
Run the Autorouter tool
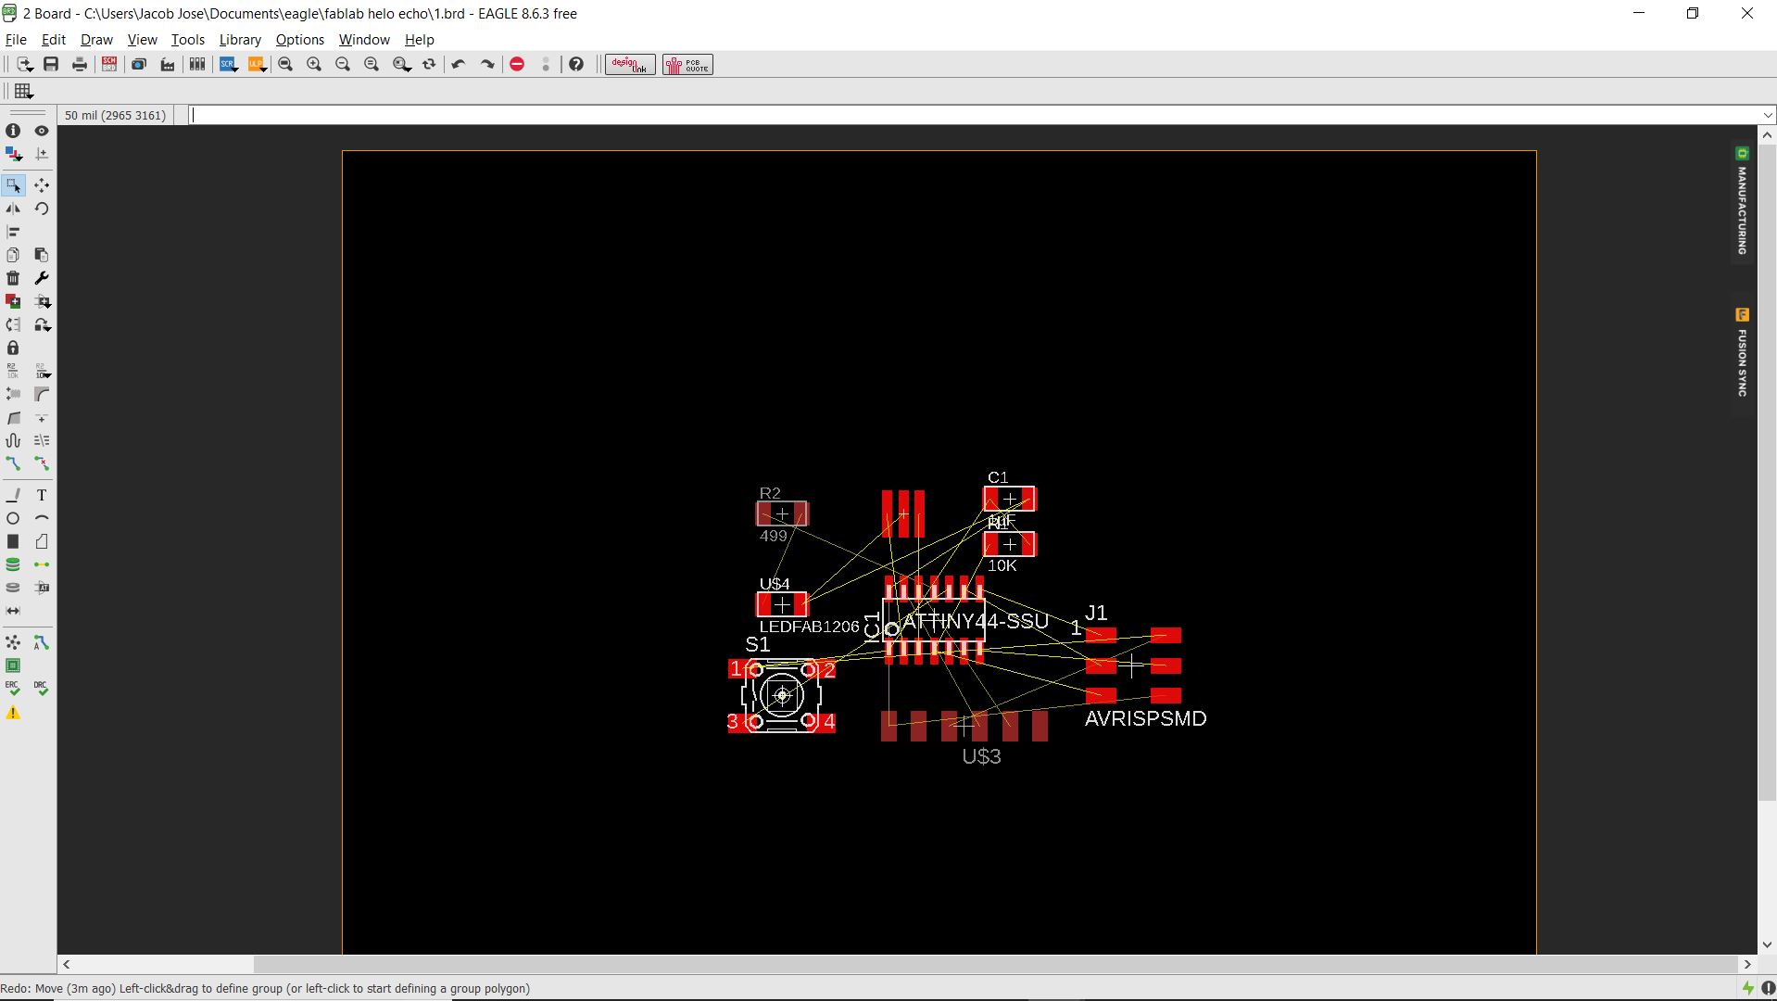[42, 642]
